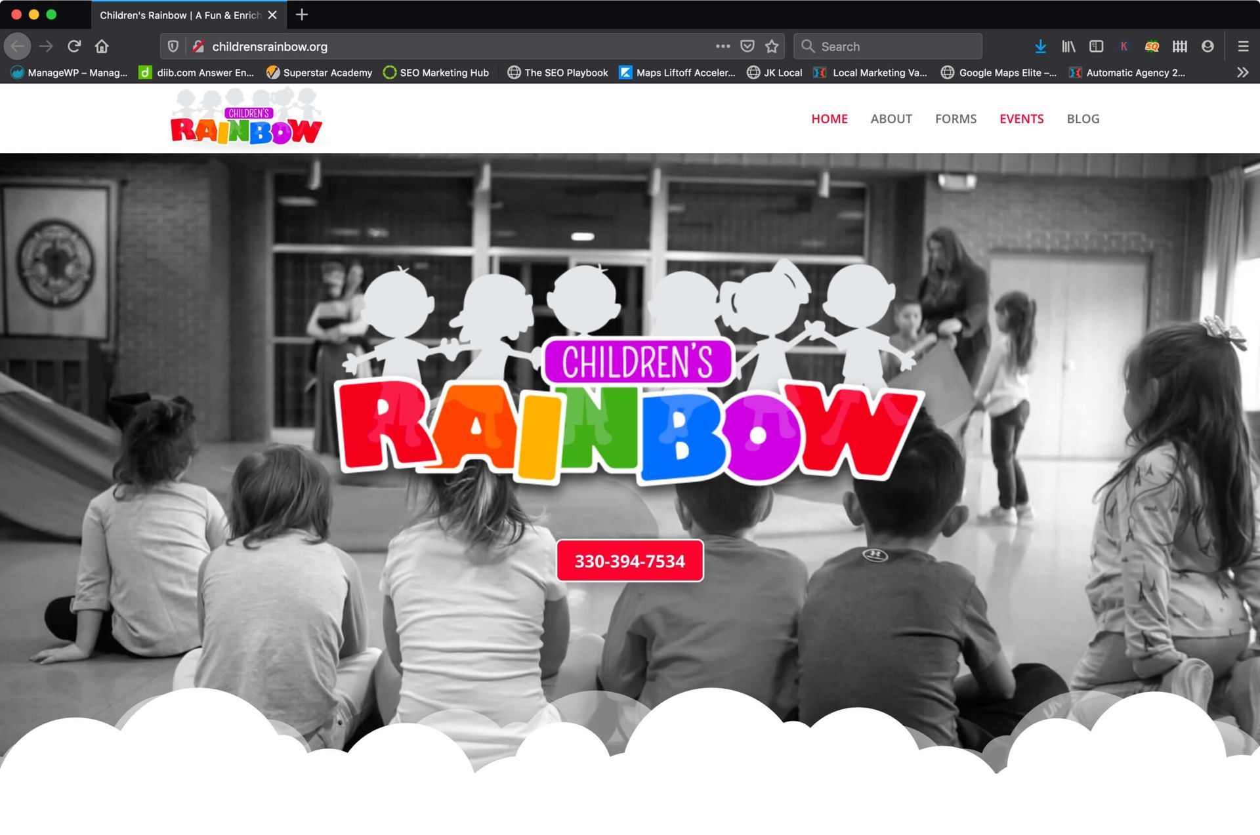Image resolution: width=1260 pixels, height=835 pixels.
Task: Open The SEO Playbook bookmark
Action: click(x=558, y=73)
